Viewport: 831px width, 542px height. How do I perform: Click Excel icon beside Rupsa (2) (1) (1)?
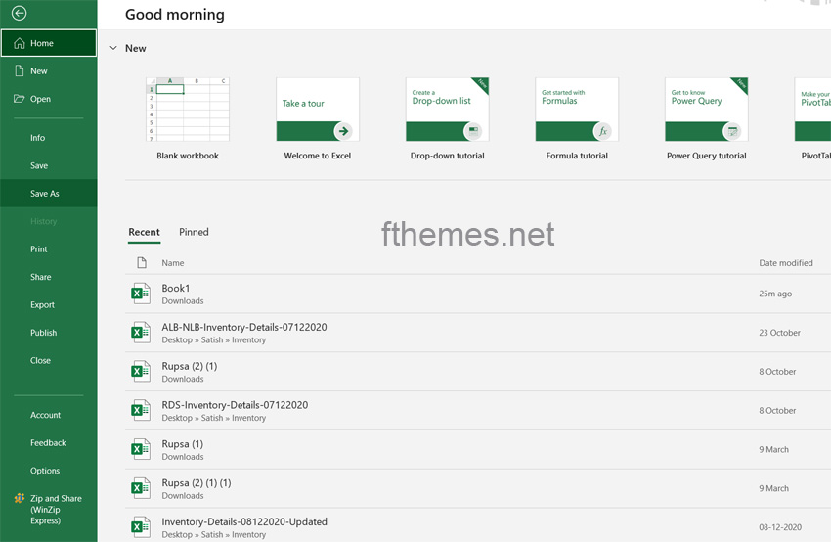point(141,488)
